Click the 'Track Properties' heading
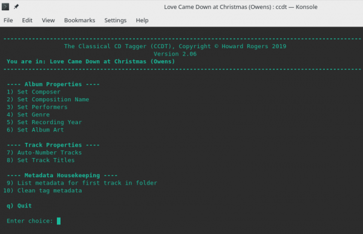 [x=53, y=145]
